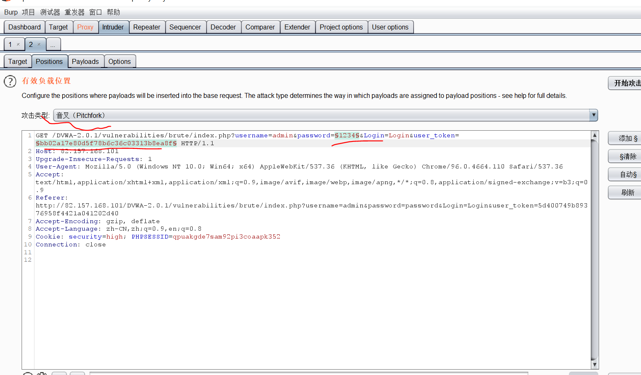Click the username=admin parameter in line 1

[x=264, y=135]
